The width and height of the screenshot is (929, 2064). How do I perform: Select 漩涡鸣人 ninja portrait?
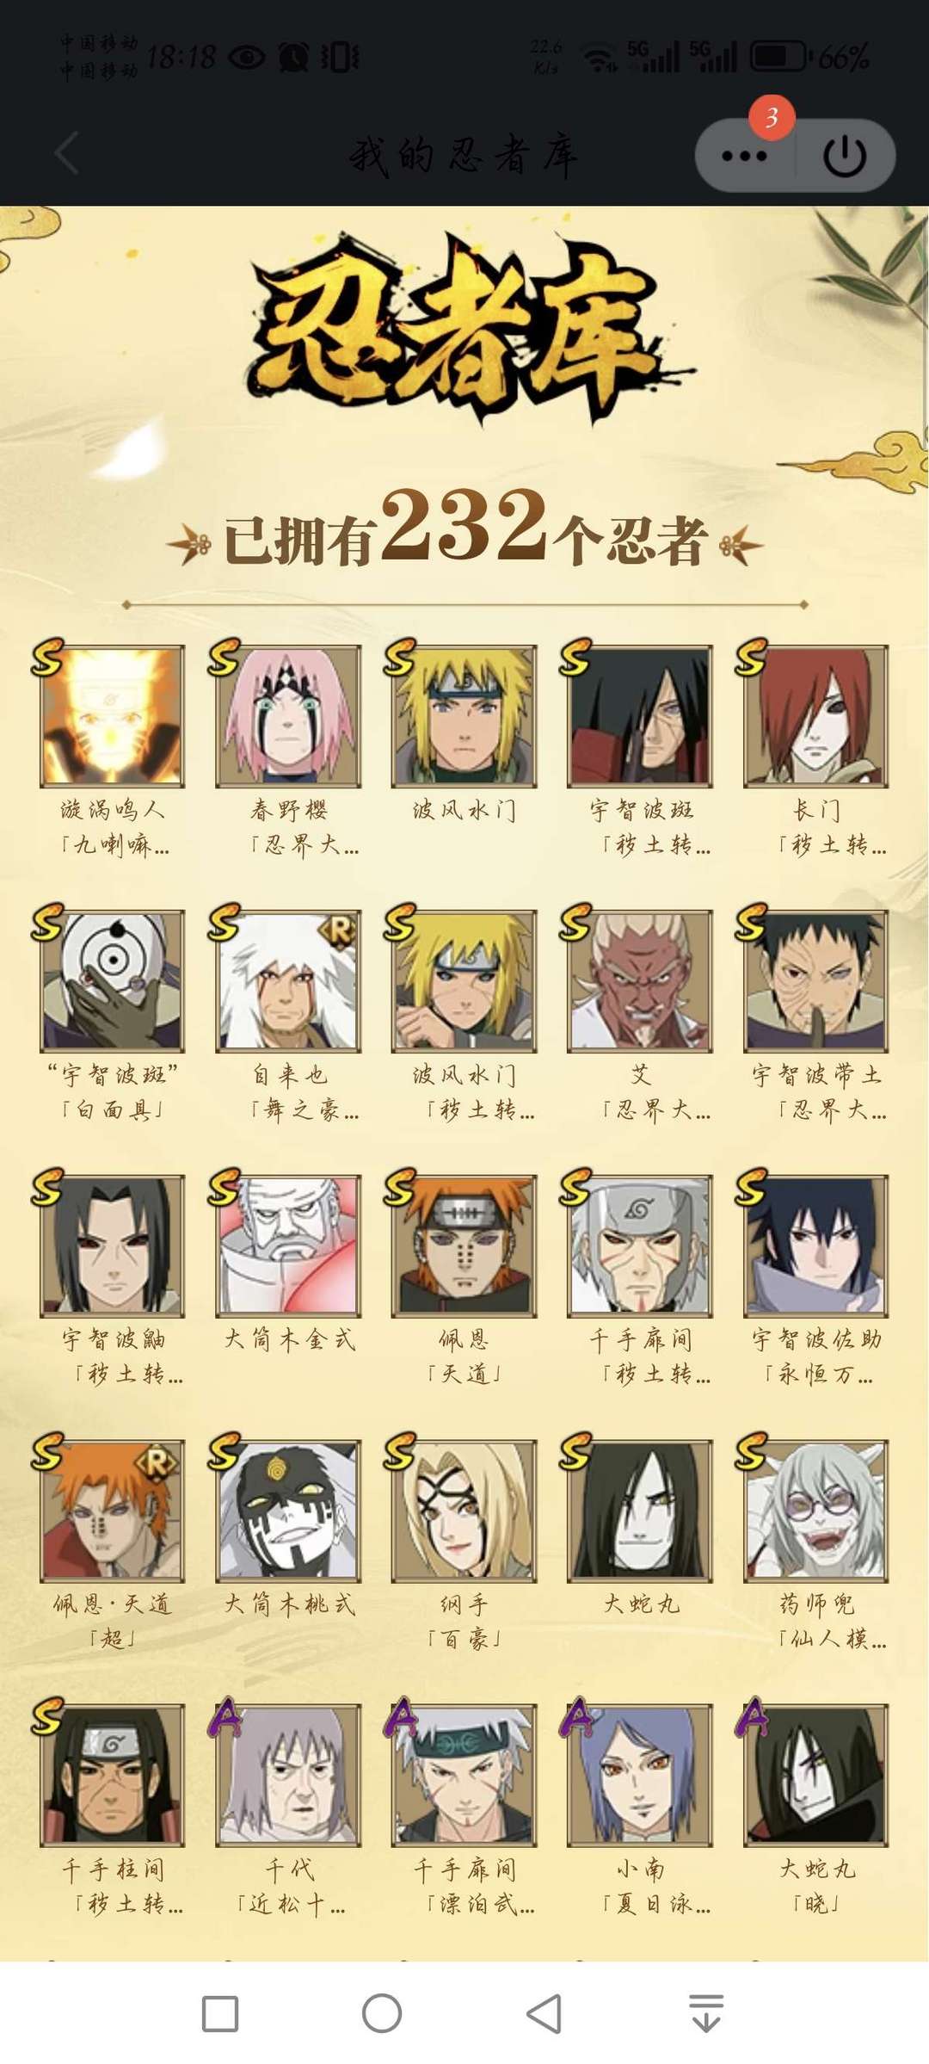click(x=113, y=715)
